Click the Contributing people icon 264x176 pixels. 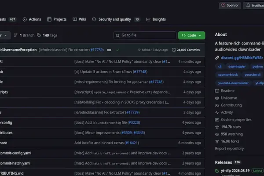coord(217,106)
